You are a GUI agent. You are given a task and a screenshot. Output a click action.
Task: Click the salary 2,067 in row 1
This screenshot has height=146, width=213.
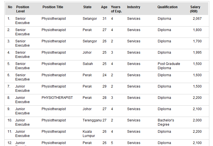197,19
